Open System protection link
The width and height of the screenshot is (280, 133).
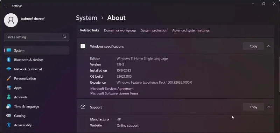pyautogui.click(x=154, y=30)
